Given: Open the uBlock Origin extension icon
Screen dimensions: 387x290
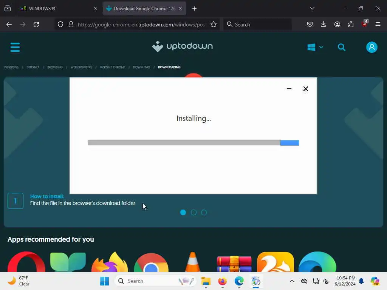Looking at the screenshot, I should coord(365,24).
